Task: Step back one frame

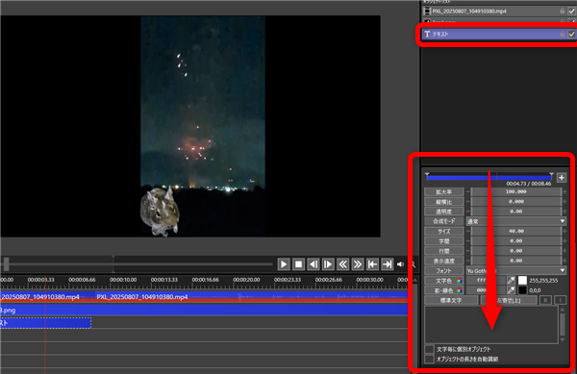Action: [314, 264]
